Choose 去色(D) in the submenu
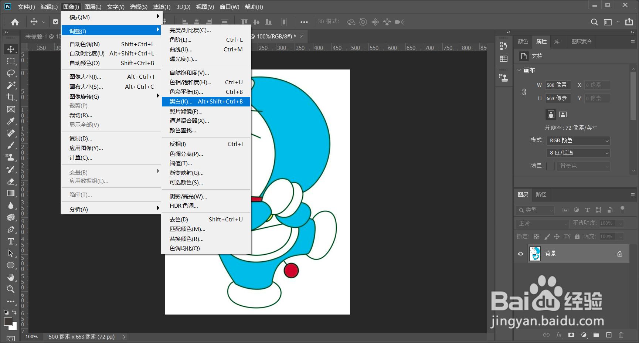Image resolution: width=639 pixels, height=343 pixels. coord(206,220)
